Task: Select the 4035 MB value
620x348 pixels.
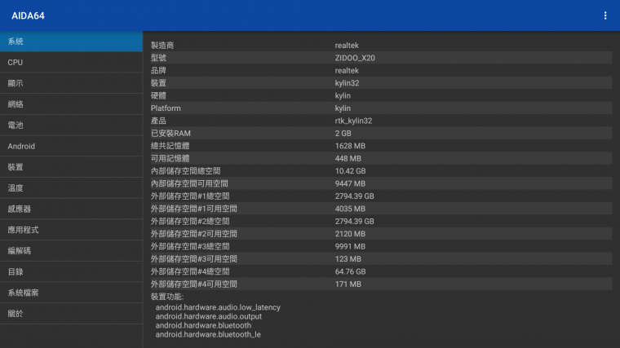Action: 350,209
